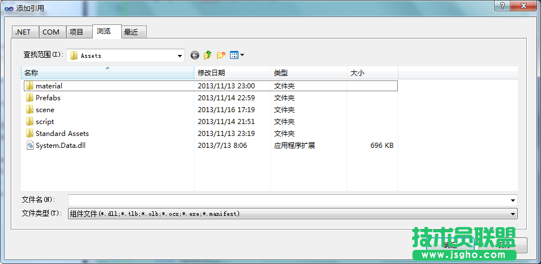Image resolution: width=541 pixels, height=264 pixels.
Task: Select the Prefabs folder icon
Action: (29, 97)
